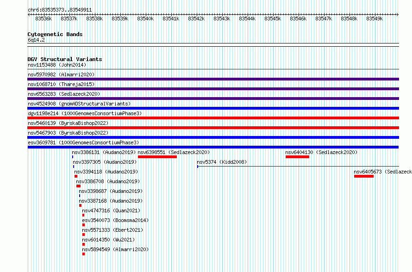Select the blue bar under esv3609781
The height and width of the screenshot is (272, 412).
point(213,147)
